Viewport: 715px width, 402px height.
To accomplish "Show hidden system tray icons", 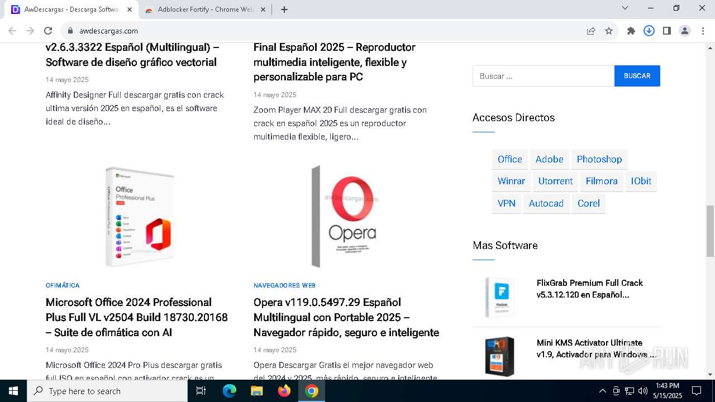I will click(602, 391).
